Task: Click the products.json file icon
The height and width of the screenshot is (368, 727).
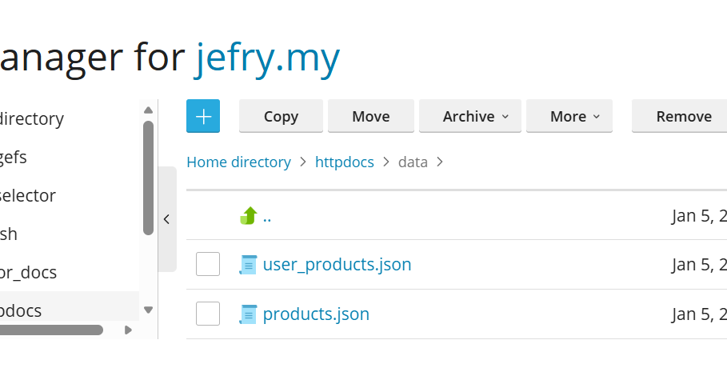Action: click(x=249, y=314)
